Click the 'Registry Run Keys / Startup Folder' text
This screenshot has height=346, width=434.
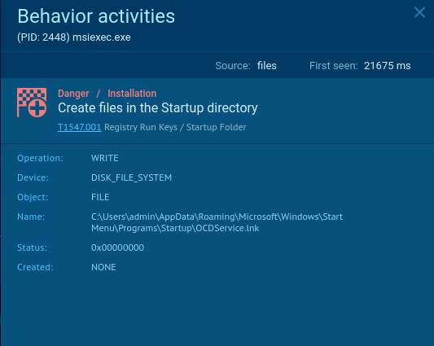click(x=175, y=127)
